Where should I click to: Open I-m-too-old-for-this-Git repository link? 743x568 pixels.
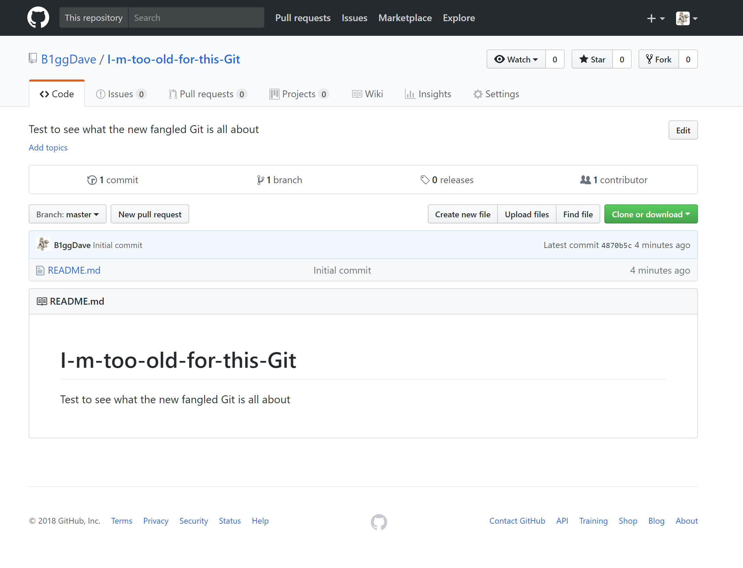pos(173,59)
